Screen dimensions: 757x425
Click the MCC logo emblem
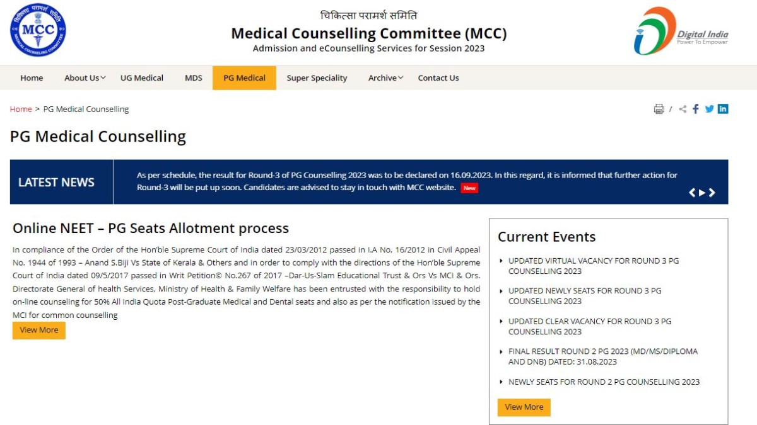38,30
